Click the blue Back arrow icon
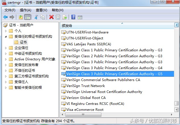This screenshot has height=125, width=180. 5,17
